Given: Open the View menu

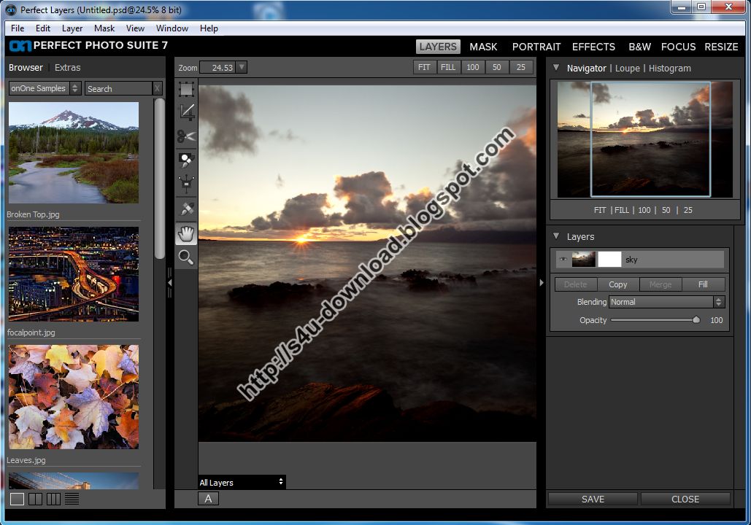Looking at the screenshot, I should pos(135,28).
